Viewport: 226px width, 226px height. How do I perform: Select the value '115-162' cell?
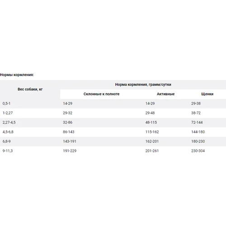(152, 132)
